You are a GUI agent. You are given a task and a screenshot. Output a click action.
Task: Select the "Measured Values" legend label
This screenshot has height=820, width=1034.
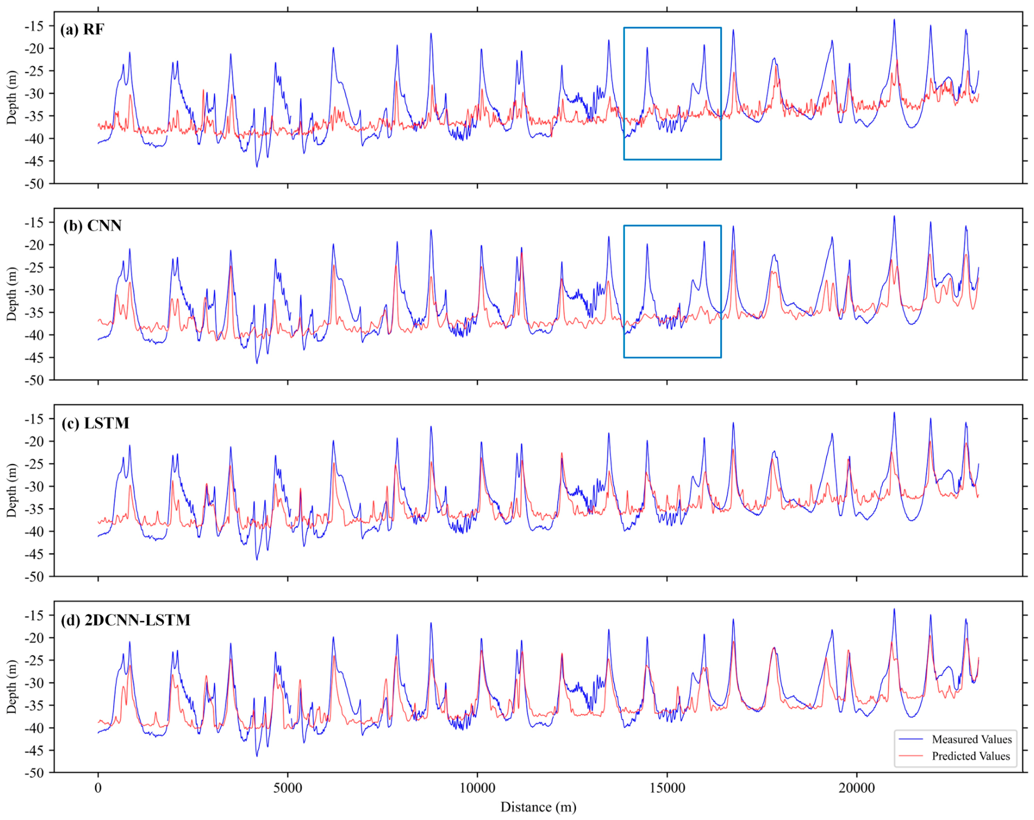coord(972,739)
